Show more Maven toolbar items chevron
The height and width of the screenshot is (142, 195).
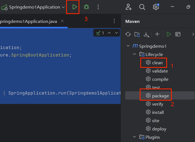coord(193,34)
